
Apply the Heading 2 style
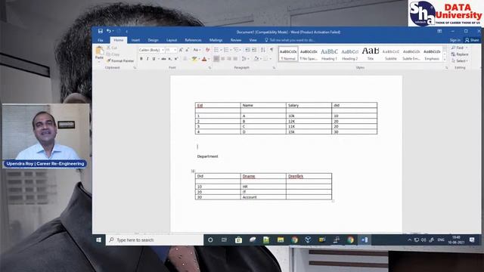[349, 54]
